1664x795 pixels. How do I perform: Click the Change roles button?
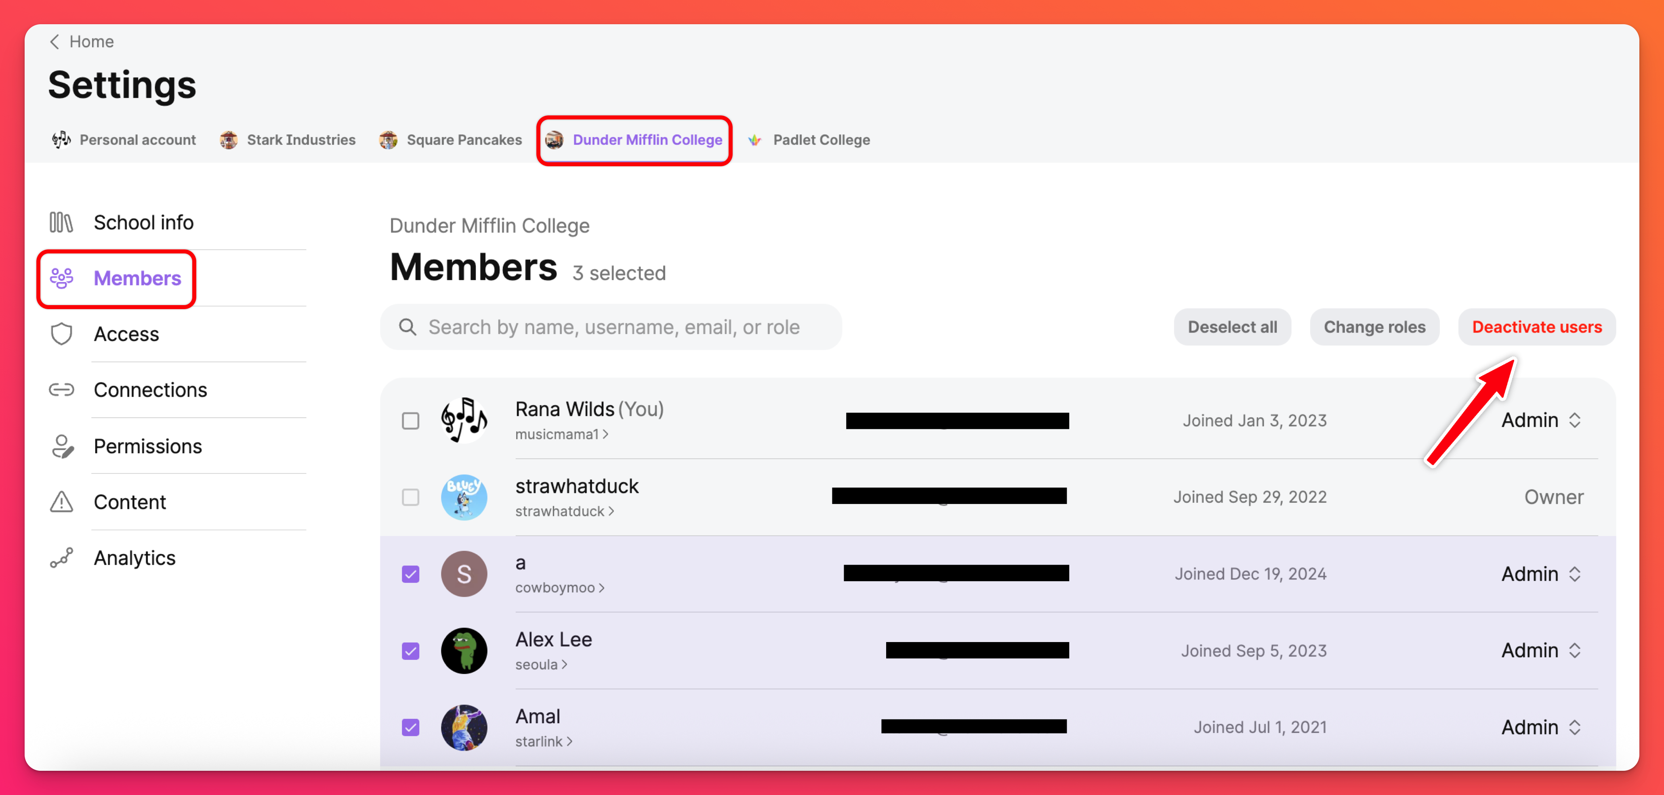(1374, 327)
